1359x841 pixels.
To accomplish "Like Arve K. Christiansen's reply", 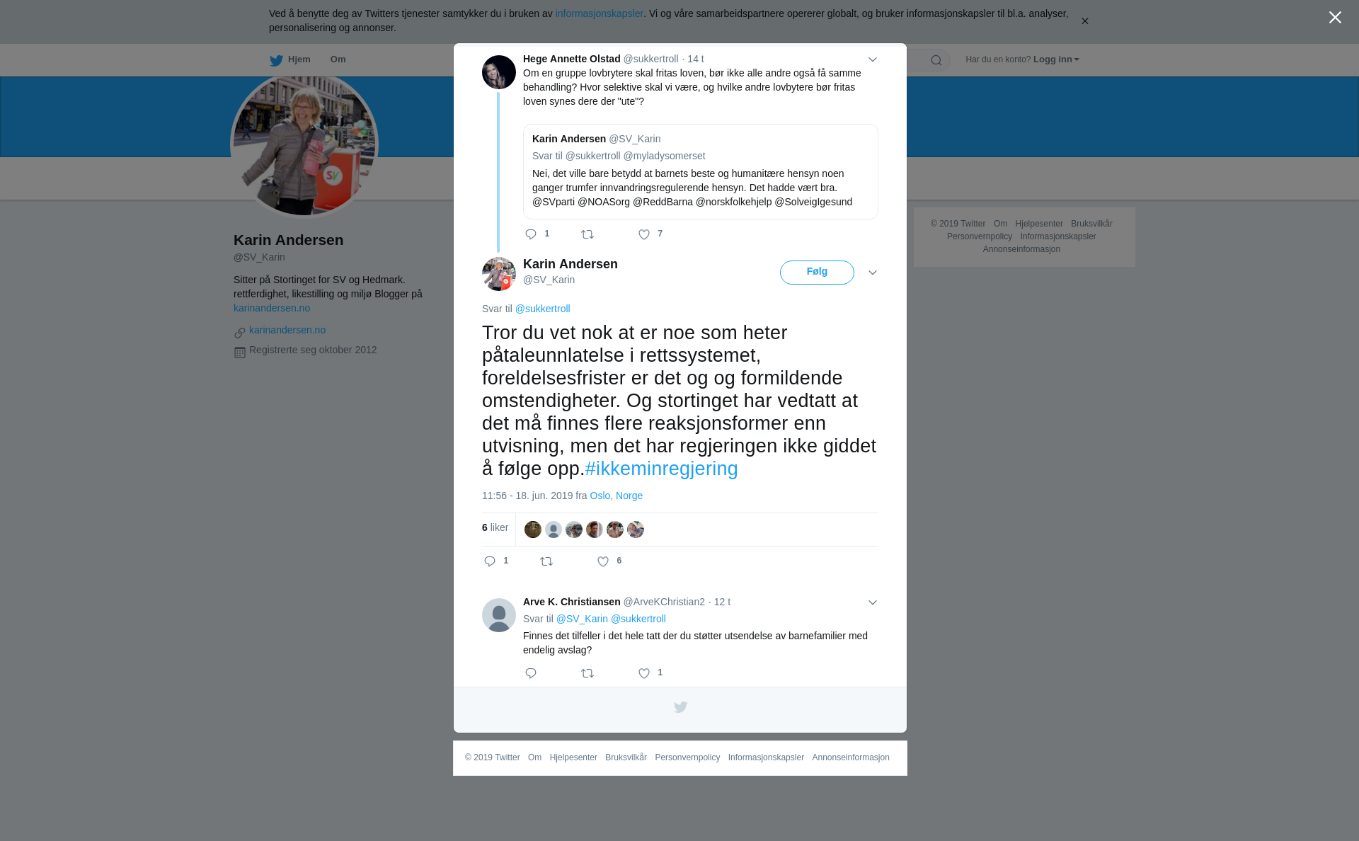I will pos(644,673).
